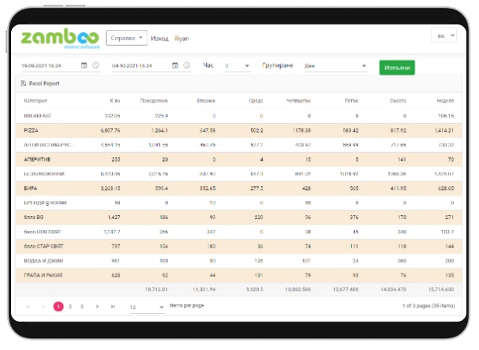479x350 pixels.
Task: Select the бяло BG category row
Action: [238, 218]
